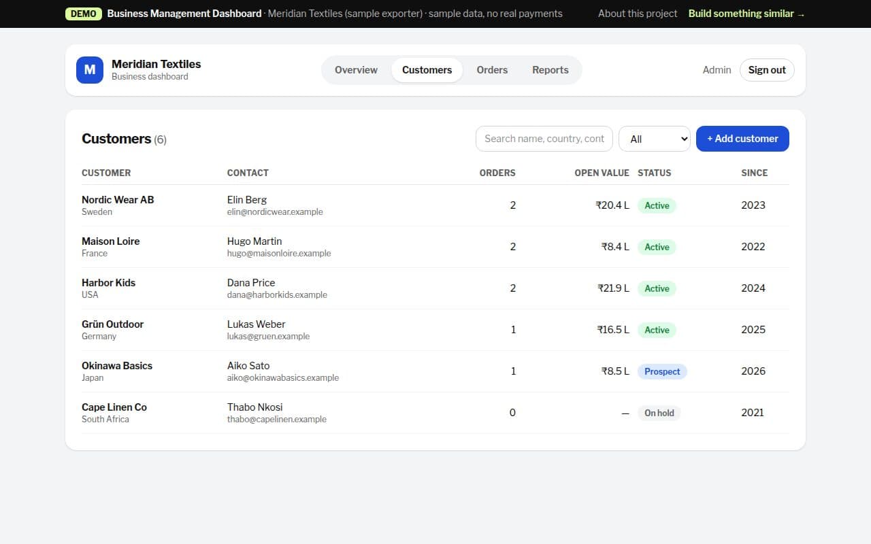The width and height of the screenshot is (871, 544).
Task: Select the Customers tab
Action: (427, 70)
